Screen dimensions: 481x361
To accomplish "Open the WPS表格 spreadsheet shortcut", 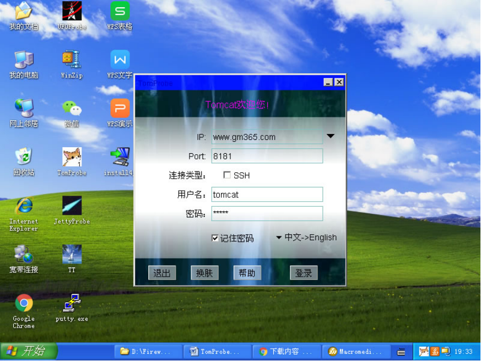I will tap(120, 15).
